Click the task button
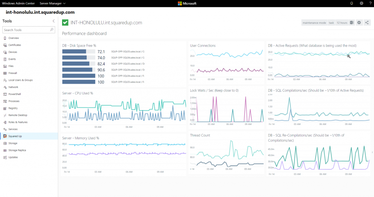Screen dimensions: 374x197 pos(331,23)
